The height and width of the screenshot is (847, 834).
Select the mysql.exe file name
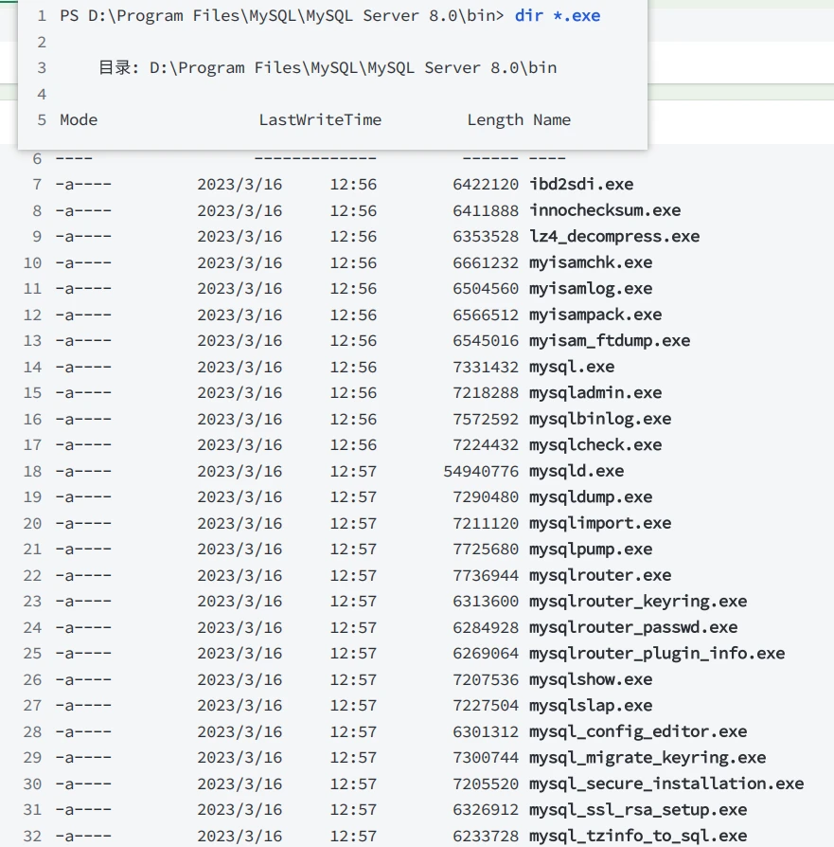(x=572, y=367)
